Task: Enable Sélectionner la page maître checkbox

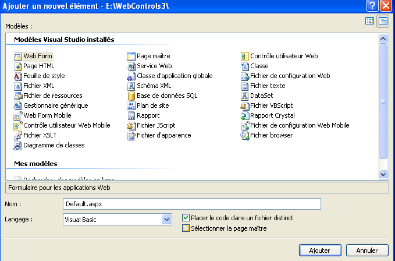Action: pyautogui.click(x=186, y=228)
